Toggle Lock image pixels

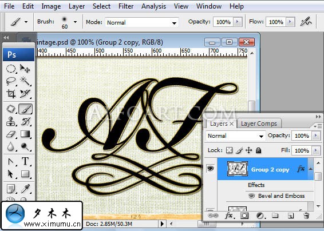239,150
